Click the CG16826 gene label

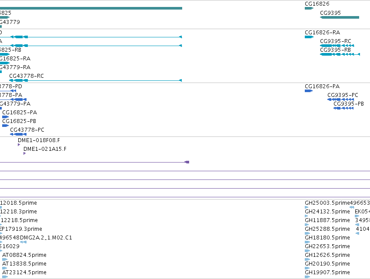pos(317,4)
